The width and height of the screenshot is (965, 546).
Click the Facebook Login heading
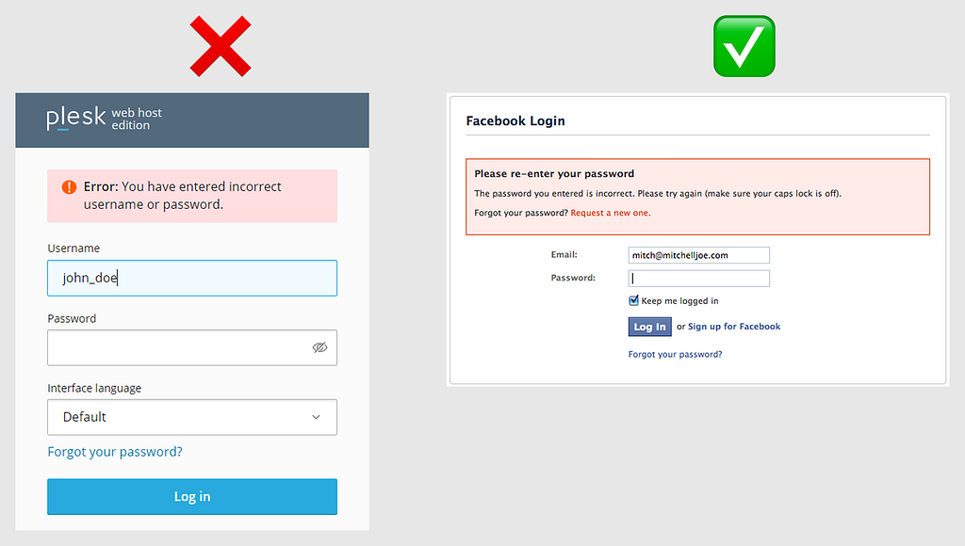(515, 121)
